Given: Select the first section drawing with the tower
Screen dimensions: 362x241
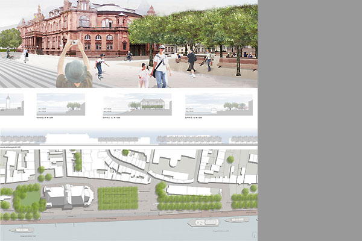Looking at the screenshot, I should (12, 104).
